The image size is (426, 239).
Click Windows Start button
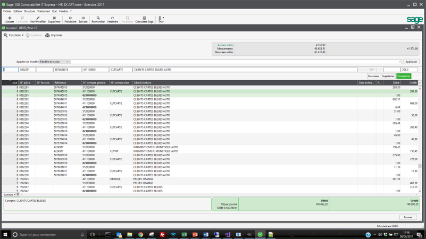coord(5,234)
